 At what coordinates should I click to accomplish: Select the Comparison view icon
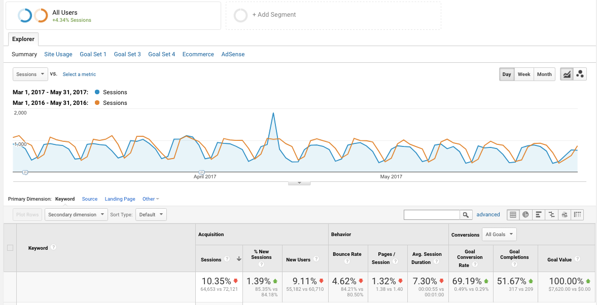(x=551, y=215)
